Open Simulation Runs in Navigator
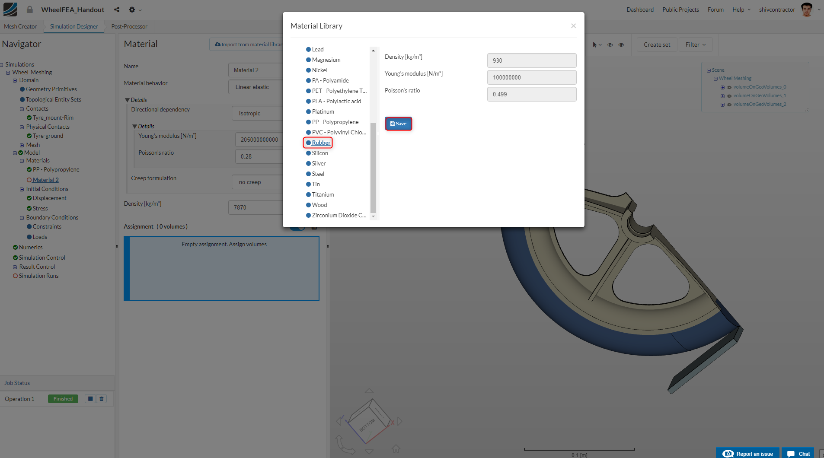 [38, 276]
